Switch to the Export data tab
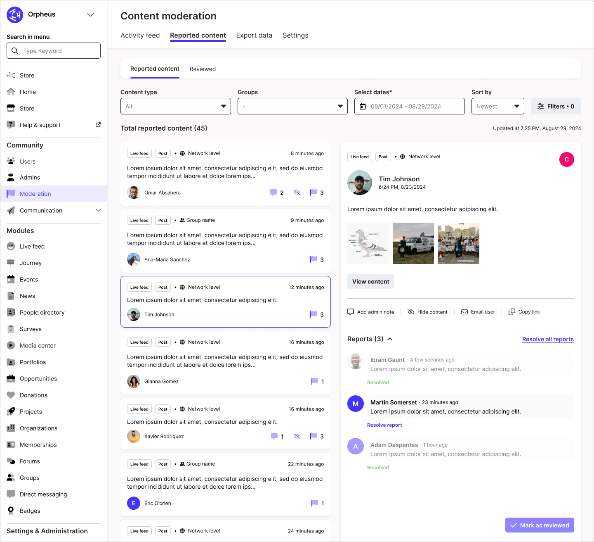Screen dimensions: 594x542 pos(254,36)
